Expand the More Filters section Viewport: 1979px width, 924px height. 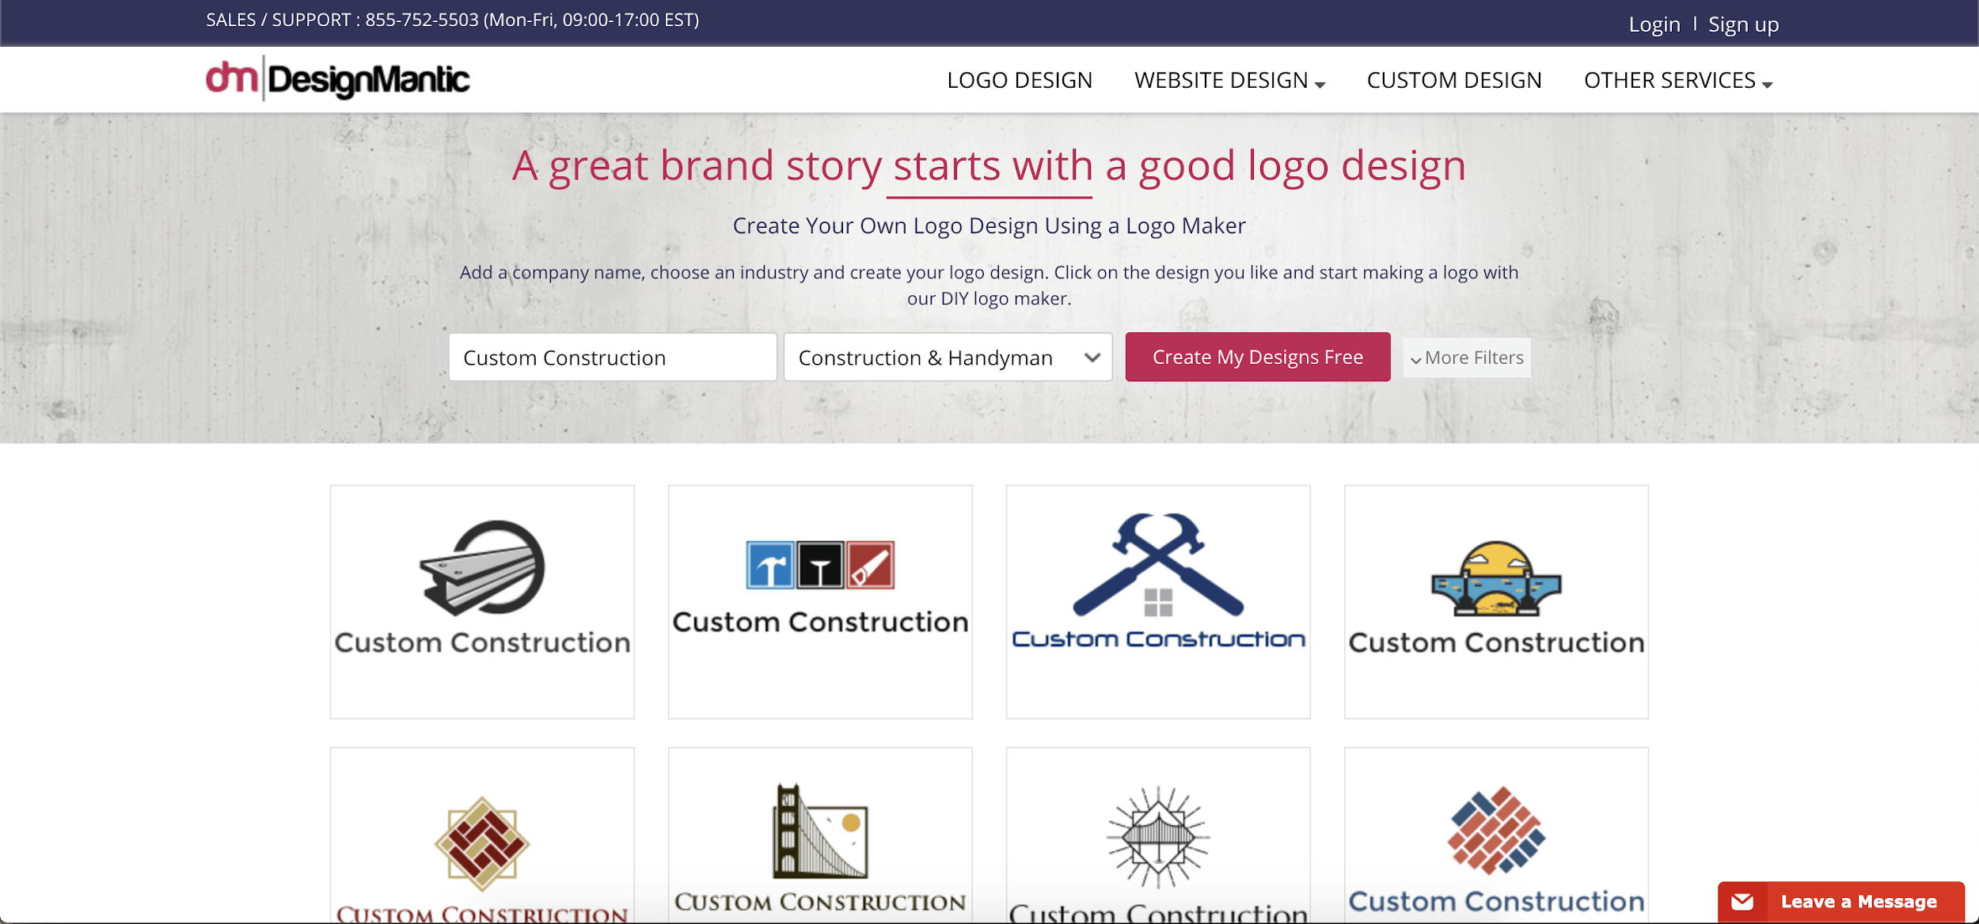(x=1467, y=357)
